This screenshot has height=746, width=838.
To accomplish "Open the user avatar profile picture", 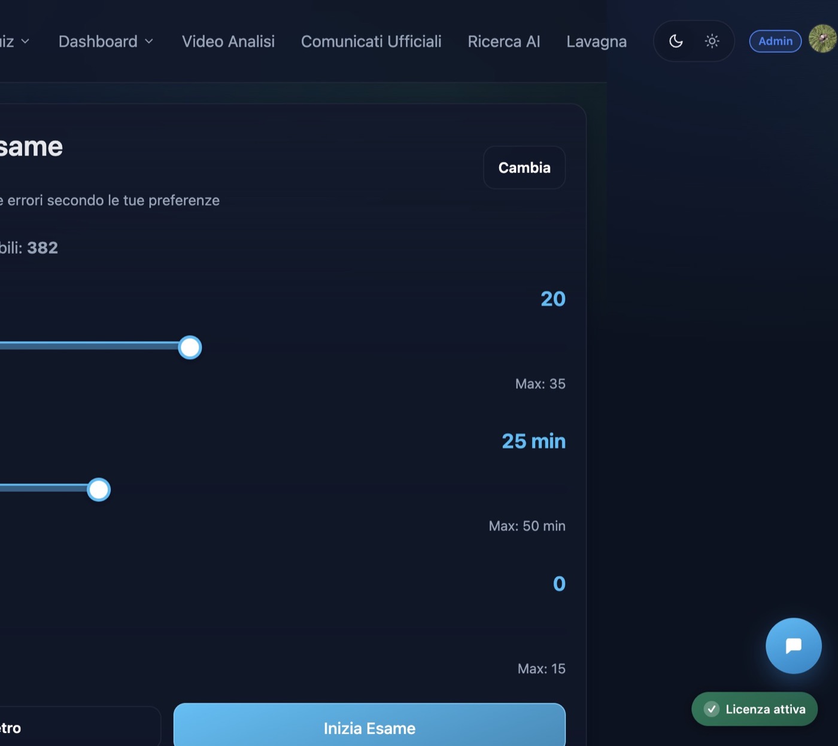I will point(822,39).
